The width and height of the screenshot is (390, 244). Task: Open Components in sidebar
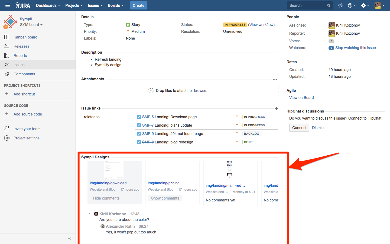point(24,74)
